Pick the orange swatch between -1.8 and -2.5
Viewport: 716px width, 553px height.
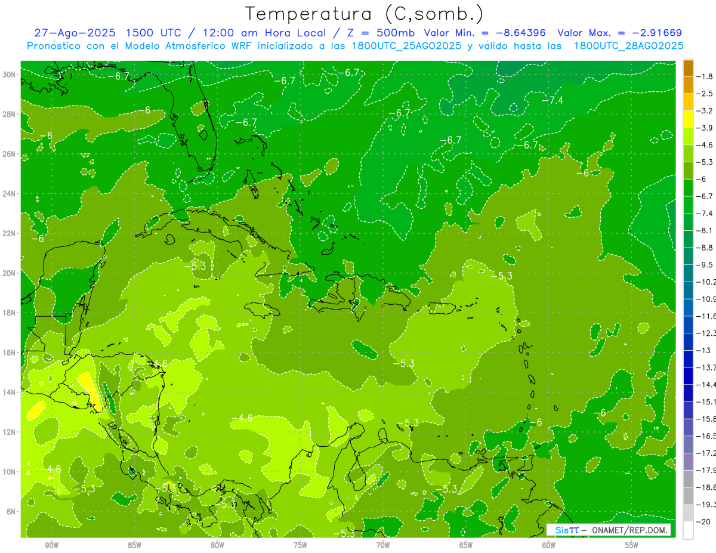click(688, 85)
